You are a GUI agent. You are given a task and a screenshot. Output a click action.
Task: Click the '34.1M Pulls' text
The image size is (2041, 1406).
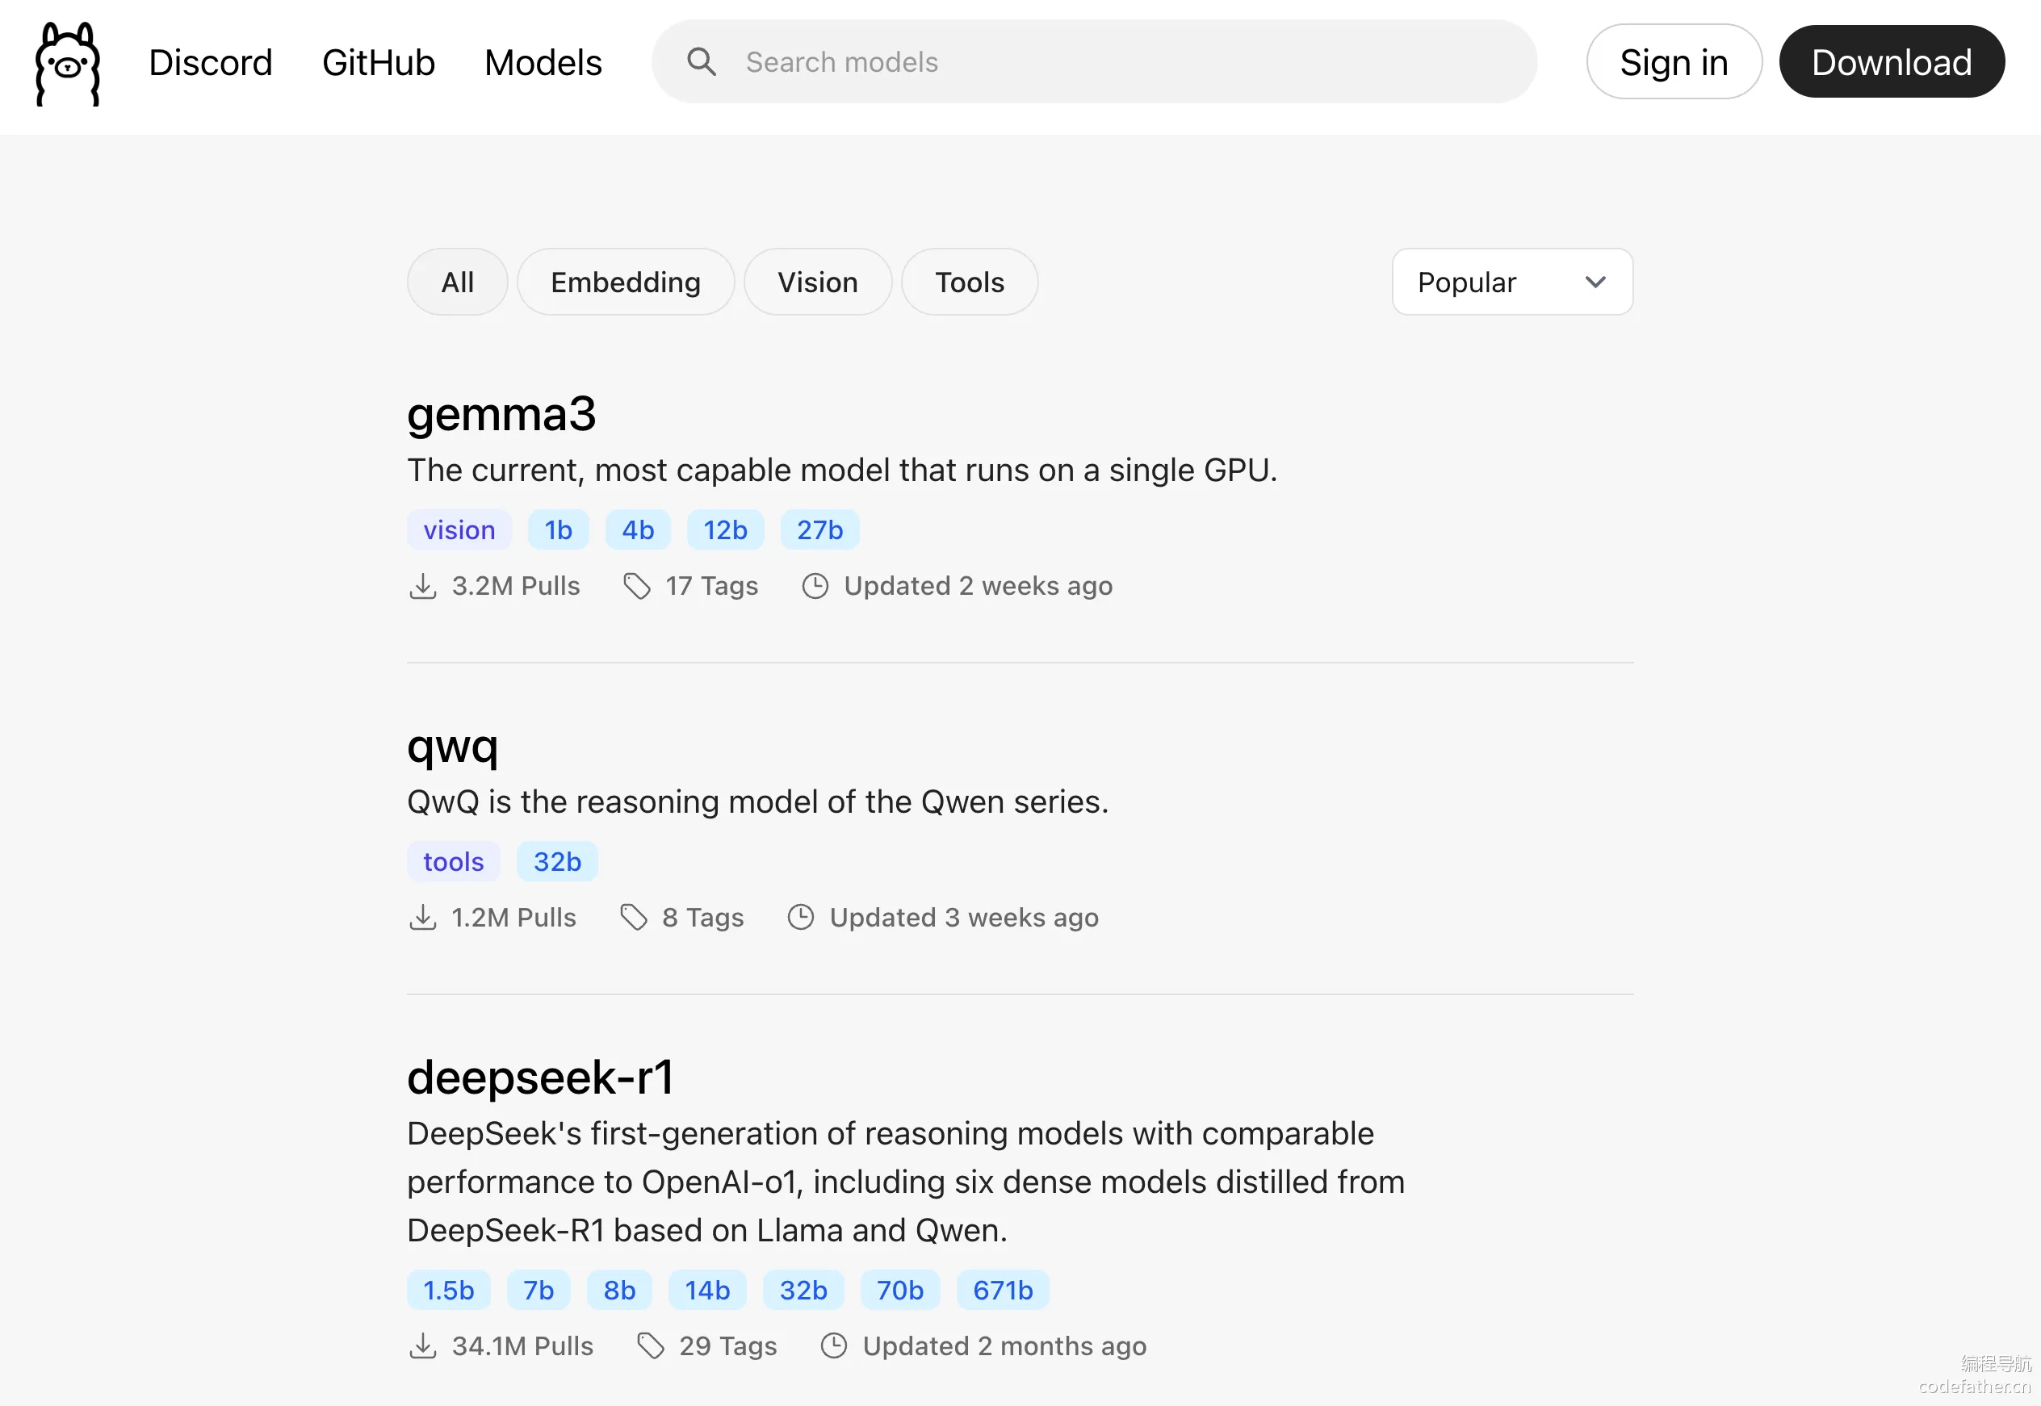tap(522, 1345)
